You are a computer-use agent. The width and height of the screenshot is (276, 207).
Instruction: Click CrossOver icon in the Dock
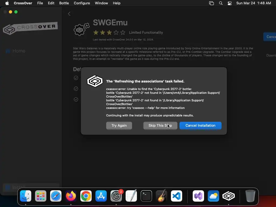point(229,196)
